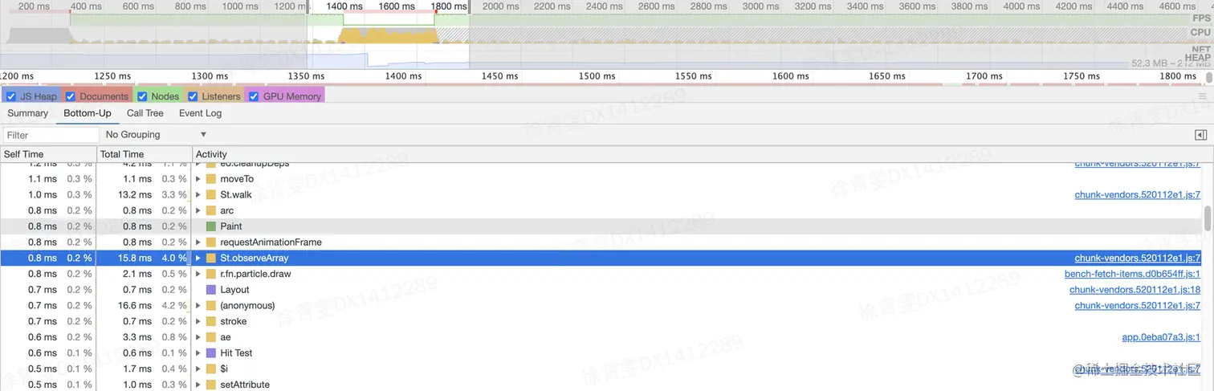Click the yellow square beside $i
Image resolution: width=1214 pixels, height=391 pixels.
pos(211,369)
